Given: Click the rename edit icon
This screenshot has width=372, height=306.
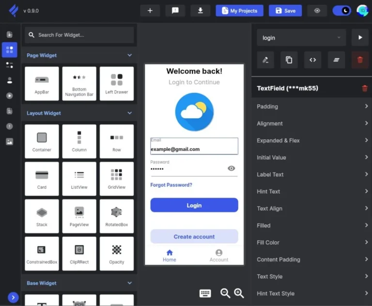Looking at the screenshot, I should point(265,60).
